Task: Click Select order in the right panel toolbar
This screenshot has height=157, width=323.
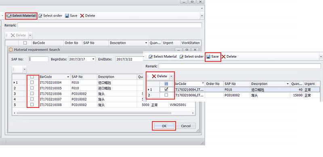Action: point(191,56)
